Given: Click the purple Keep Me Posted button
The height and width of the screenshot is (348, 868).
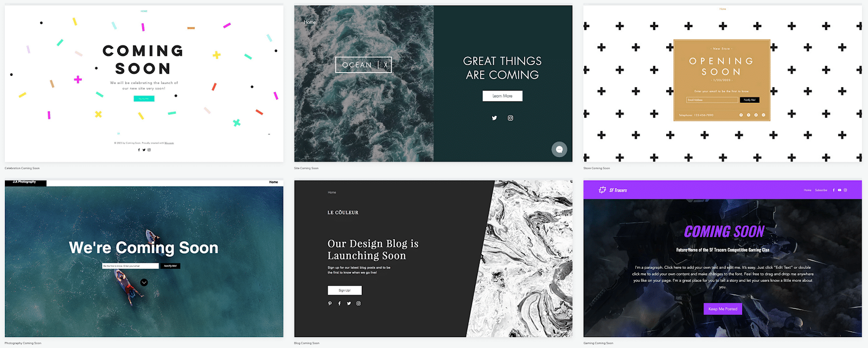Looking at the screenshot, I should pyautogui.click(x=723, y=309).
